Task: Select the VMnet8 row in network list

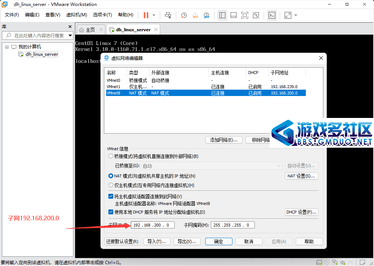Action: coord(206,93)
